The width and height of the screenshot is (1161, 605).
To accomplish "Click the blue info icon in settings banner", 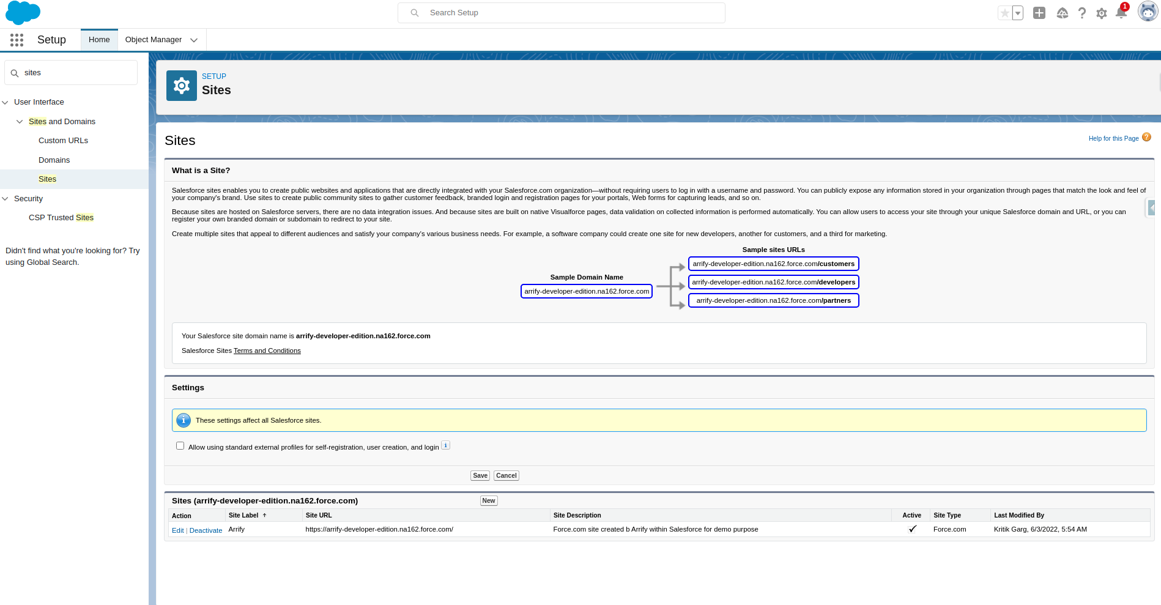I will point(184,420).
